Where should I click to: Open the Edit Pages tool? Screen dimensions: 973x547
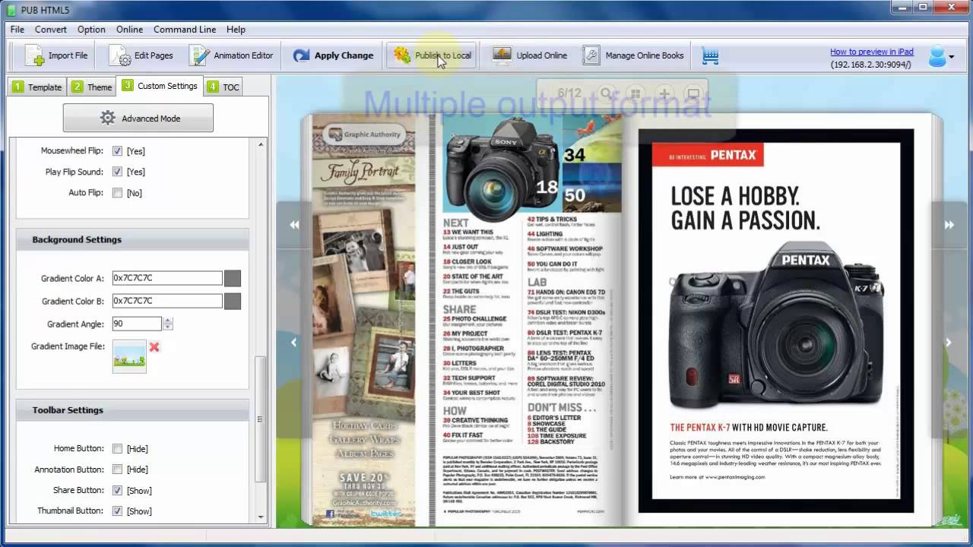[x=142, y=55]
